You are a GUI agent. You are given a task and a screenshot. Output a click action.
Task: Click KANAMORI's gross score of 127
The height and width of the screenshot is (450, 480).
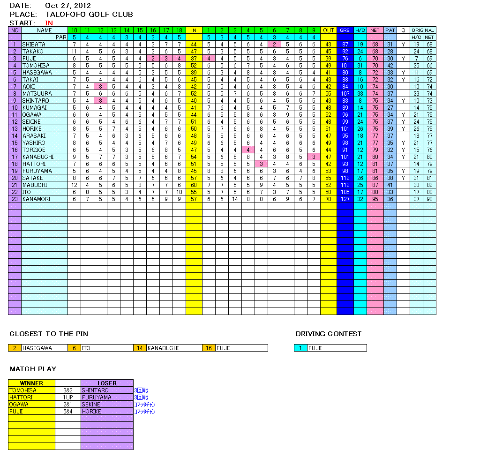[x=345, y=199]
